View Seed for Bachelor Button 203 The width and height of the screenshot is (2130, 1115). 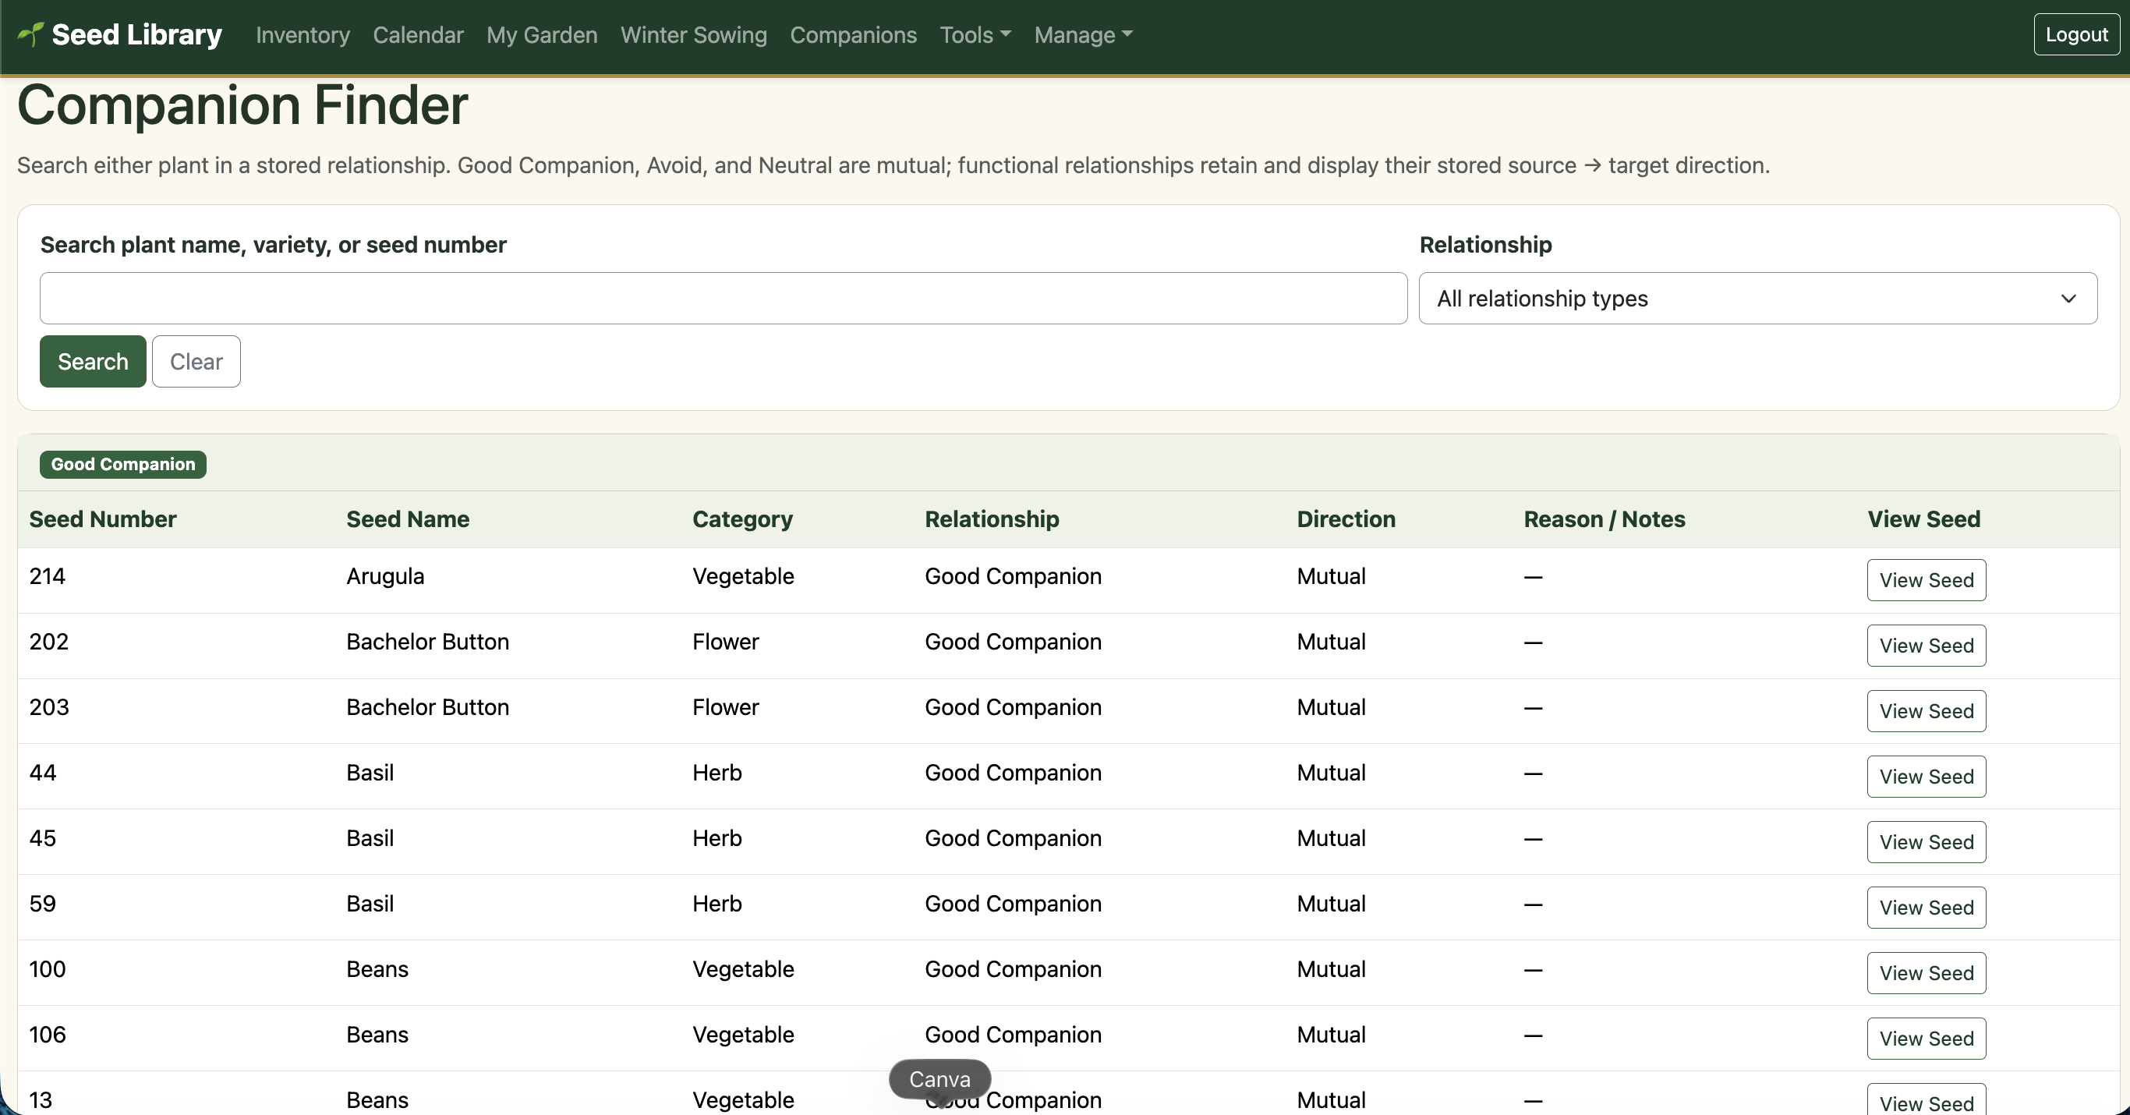click(x=1926, y=710)
